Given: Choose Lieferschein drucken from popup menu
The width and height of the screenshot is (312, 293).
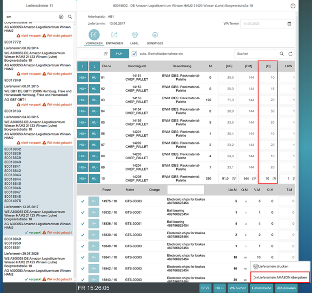Looking at the screenshot, I should 280,266.
